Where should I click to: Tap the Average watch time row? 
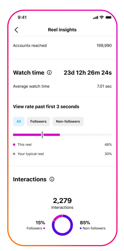coord(62,87)
